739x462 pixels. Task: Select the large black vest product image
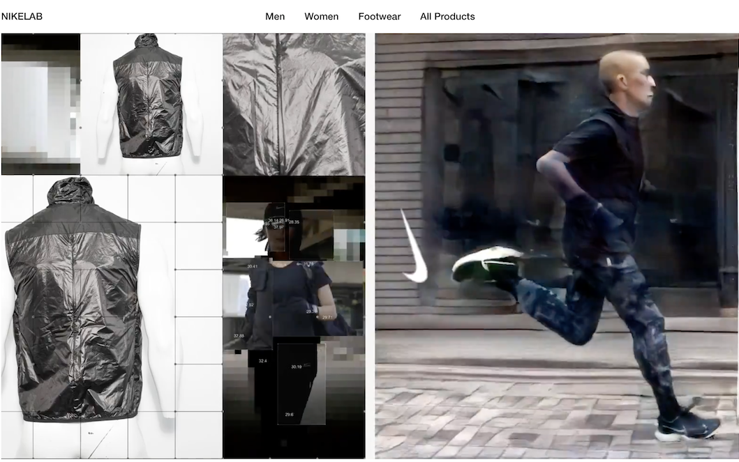(112, 317)
